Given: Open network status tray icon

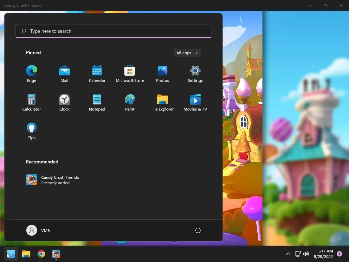Looking at the screenshot, I should pyautogui.click(x=298, y=254).
